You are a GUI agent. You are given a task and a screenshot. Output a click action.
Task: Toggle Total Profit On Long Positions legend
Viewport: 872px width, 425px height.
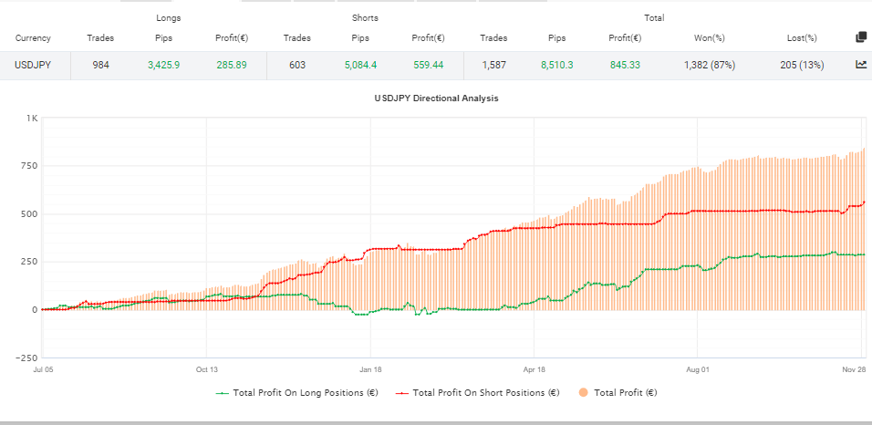[x=297, y=393]
